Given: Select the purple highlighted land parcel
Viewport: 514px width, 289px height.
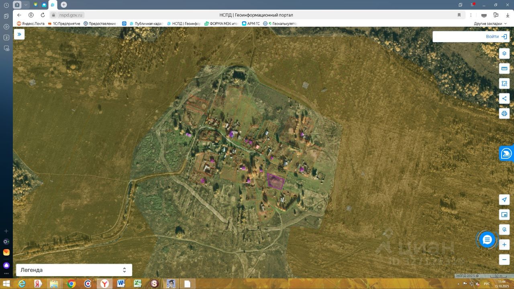Looking at the screenshot, I should (276, 181).
